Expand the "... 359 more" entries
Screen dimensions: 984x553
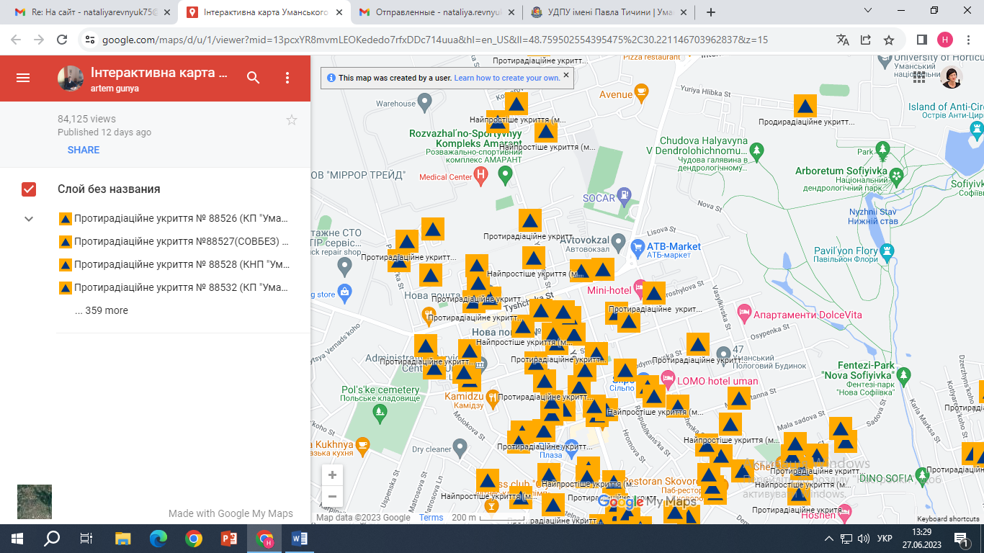[x=102, y=310]
